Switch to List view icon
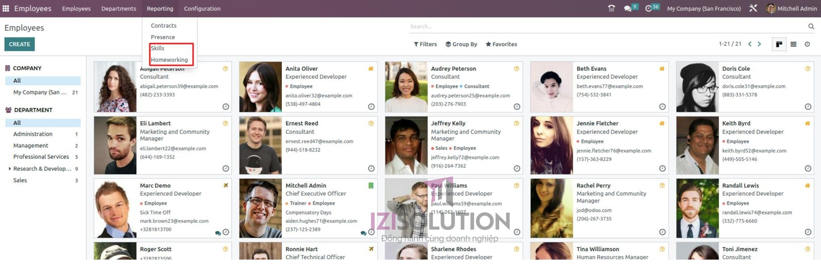The width and height of the screenshot is (821, 266). pyautogui.click(x=793, y=44)
